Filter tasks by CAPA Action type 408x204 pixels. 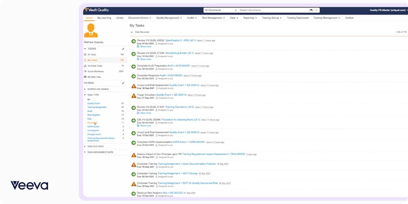(93, 127)
